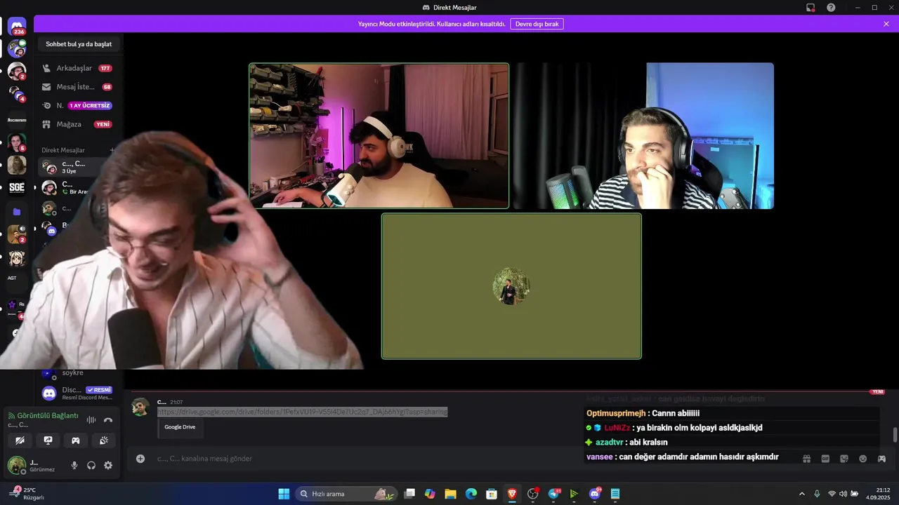Open the AGT server
899x505 pixels.
tap(12, 278)
